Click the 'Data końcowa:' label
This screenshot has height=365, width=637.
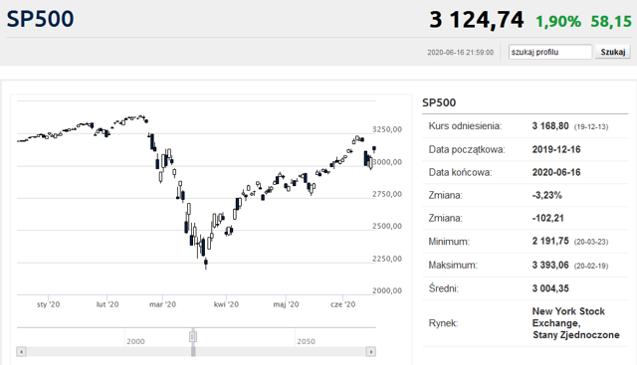tap(460, 172)
